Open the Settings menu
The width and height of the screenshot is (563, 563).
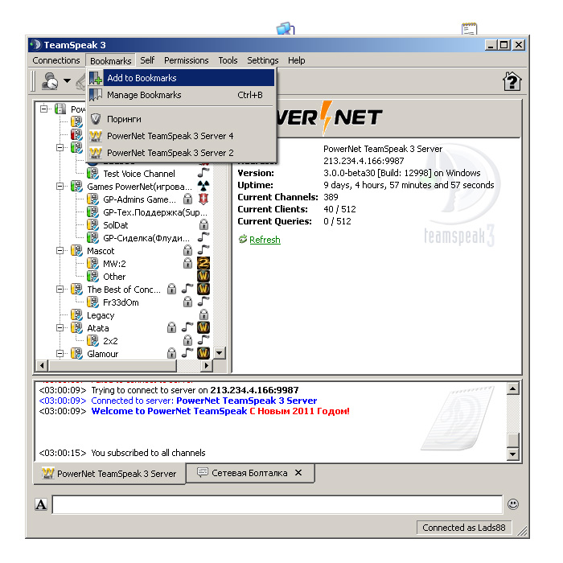tap(263, 60)
